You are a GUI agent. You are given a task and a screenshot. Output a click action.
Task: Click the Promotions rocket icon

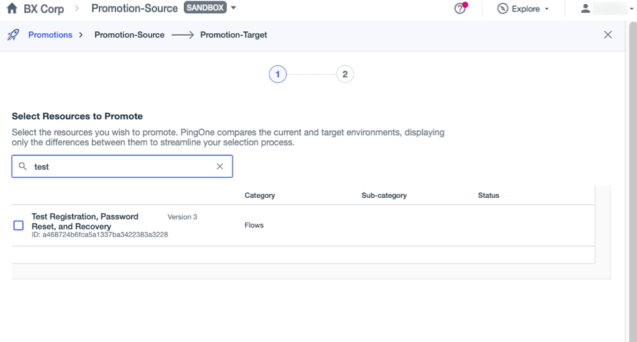(13, 34)
